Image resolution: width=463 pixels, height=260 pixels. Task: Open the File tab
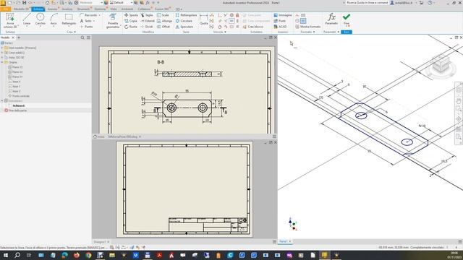click(5, 9)
